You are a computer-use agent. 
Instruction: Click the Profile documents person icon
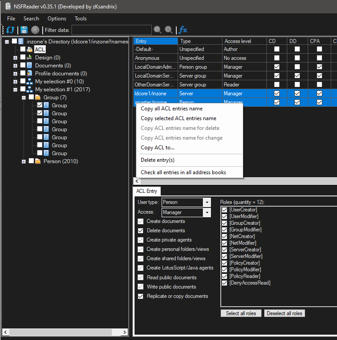(x=30, y=74)
